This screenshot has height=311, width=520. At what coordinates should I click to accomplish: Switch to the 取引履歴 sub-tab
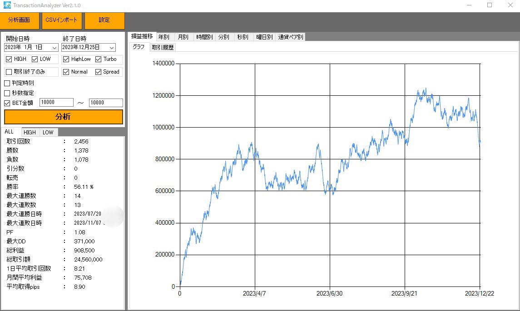163,47
